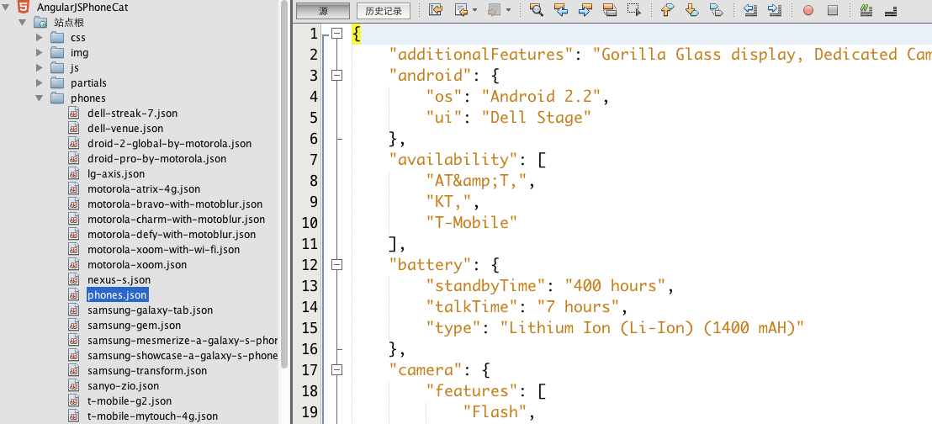The image size is (932, 424).
Task: Open samsung-galaxy-tab.json file
Action: tap(151, 310)
